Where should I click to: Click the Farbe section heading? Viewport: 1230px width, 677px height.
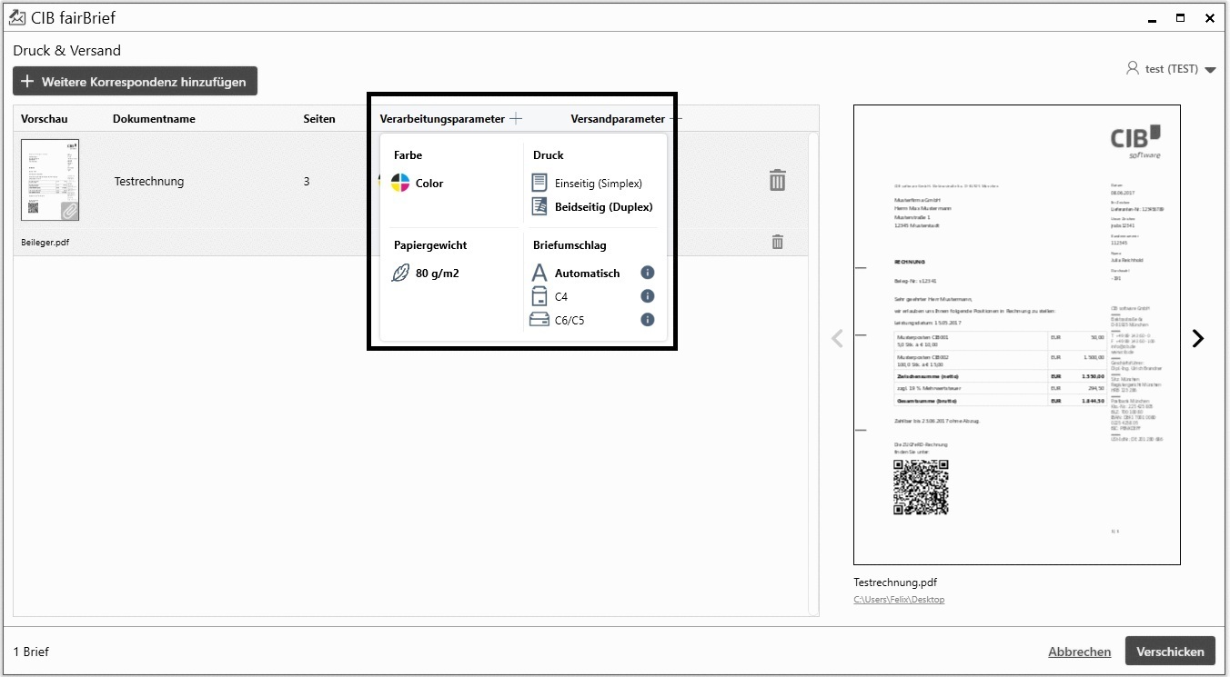408,155
